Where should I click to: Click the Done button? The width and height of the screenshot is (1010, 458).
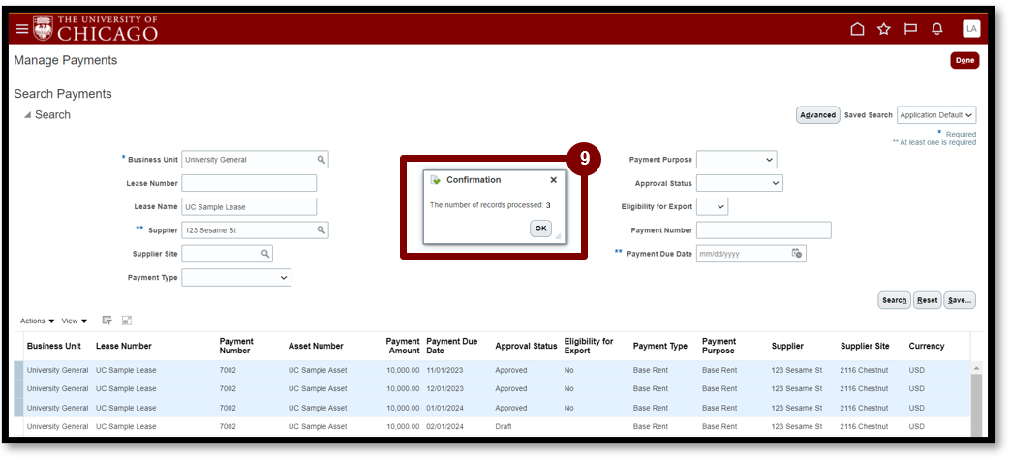coord(964,60)
